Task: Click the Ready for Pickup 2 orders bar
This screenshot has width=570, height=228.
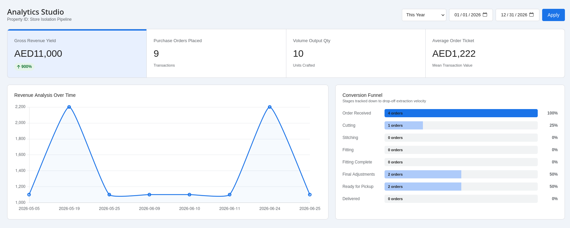Action: click(x=423, y=187)
